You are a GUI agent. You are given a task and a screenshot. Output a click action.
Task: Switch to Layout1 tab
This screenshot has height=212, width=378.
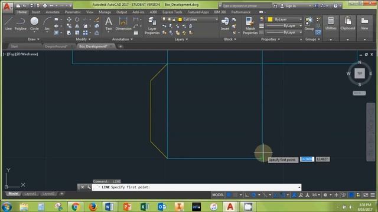pos(30,194)
